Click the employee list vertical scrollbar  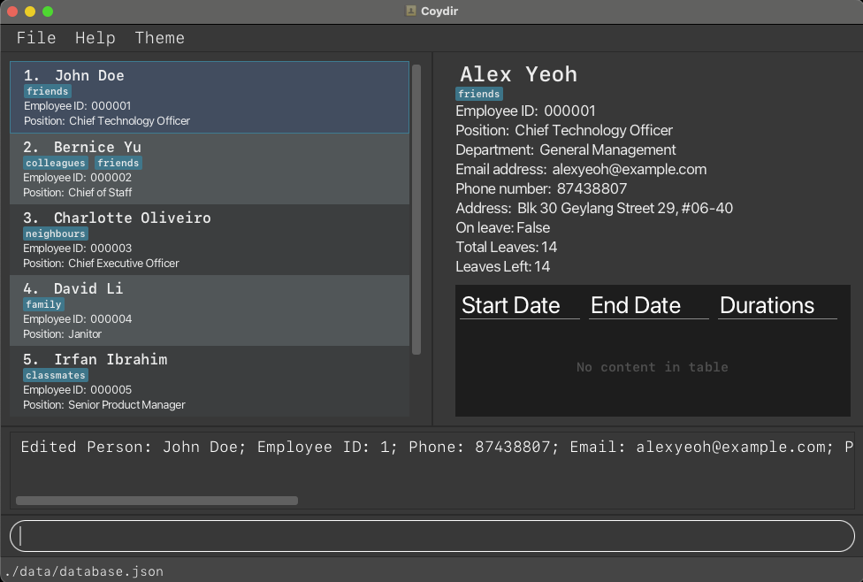pos(416,210)
